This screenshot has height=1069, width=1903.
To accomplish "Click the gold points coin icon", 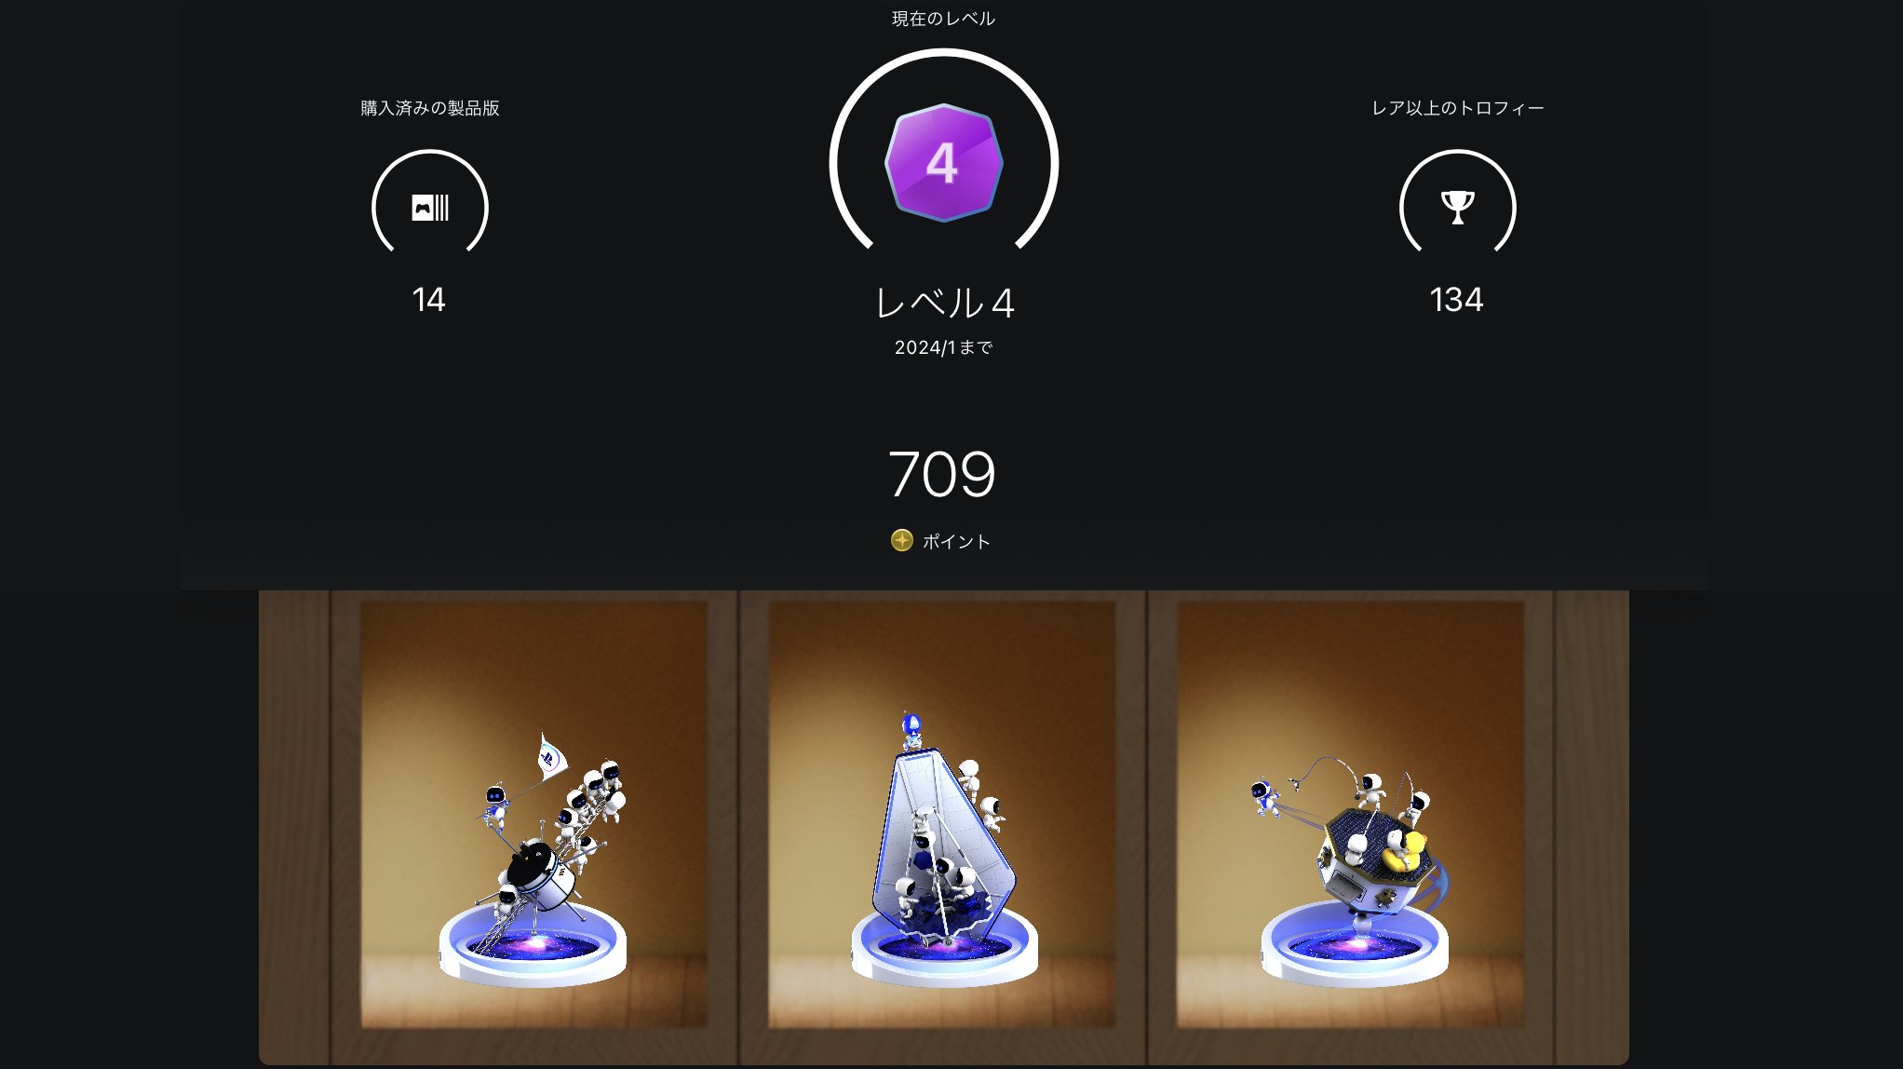I will pos(901,540).
